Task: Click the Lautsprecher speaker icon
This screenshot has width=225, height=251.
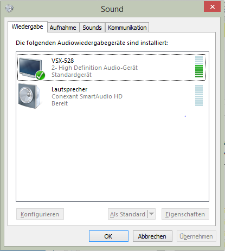Action: 29,96
